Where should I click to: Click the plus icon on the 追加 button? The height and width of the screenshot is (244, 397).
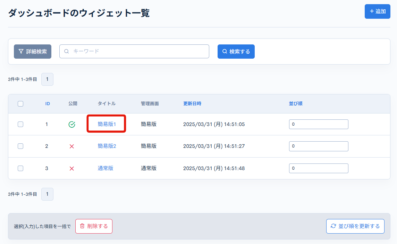pyautogui.click(x=372, y=11)
